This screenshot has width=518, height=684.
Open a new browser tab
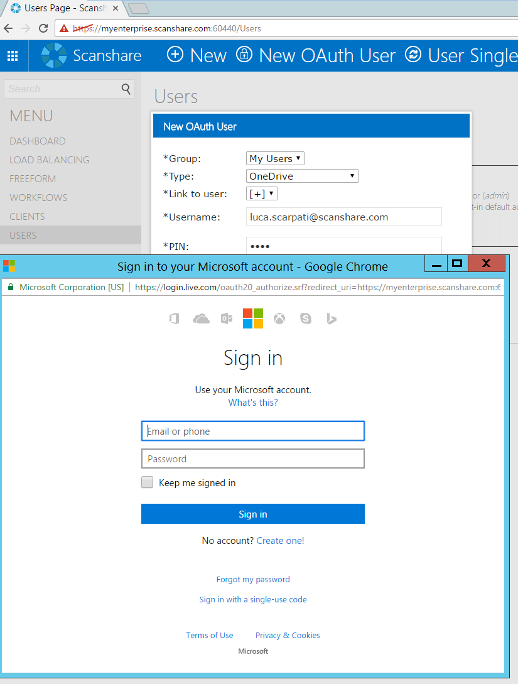pos(139,8)
